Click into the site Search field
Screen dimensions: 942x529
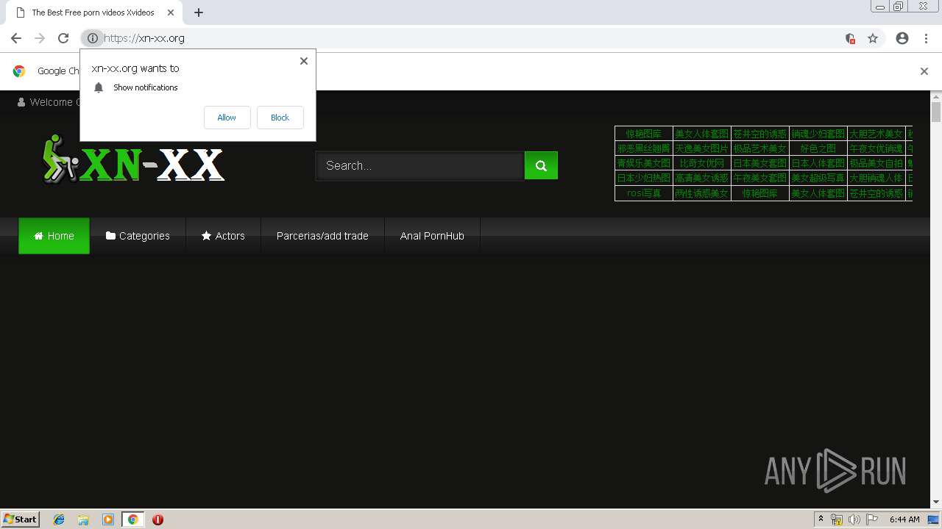420,165
